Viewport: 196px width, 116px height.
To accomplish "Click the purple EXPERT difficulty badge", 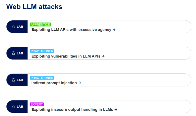I will 37,104.
